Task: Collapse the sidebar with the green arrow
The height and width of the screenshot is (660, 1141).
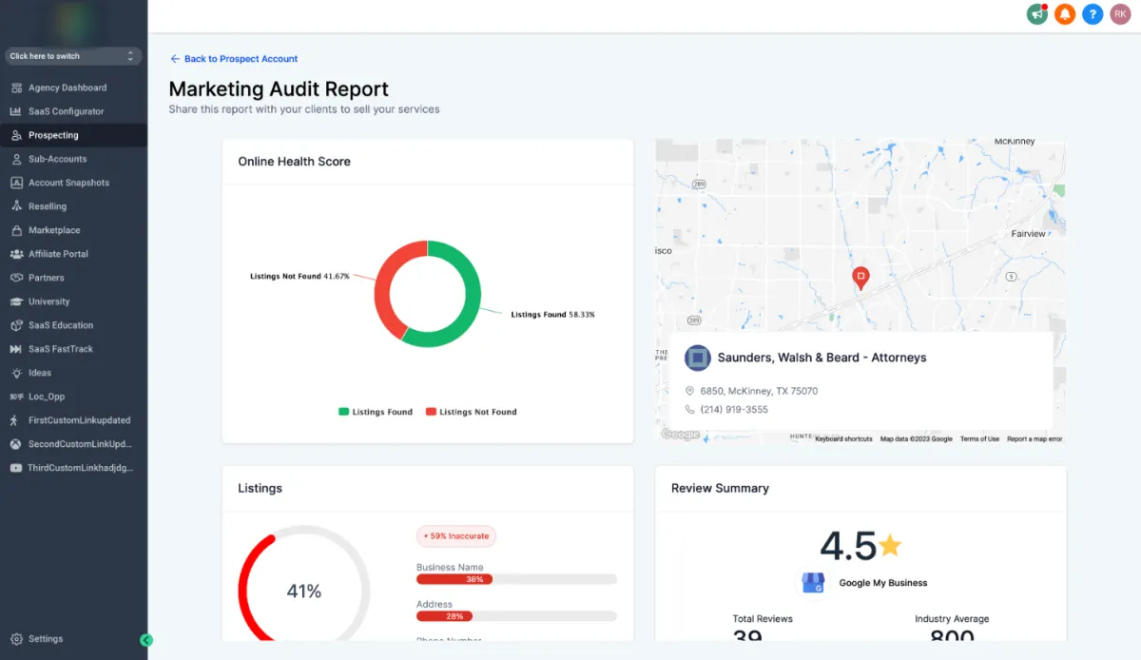Action: click(146, 640)
